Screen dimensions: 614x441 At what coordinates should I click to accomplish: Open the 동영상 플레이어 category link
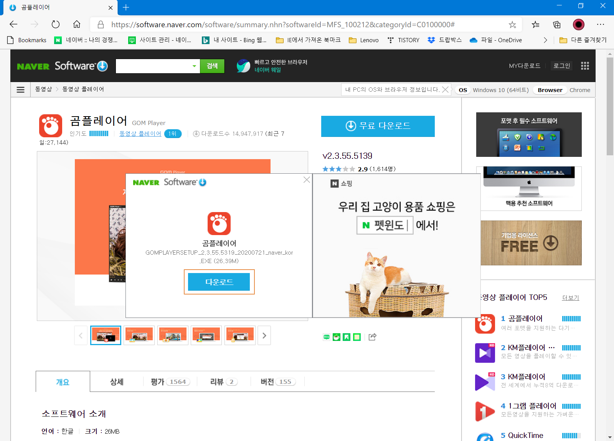[x=140, y=133]
